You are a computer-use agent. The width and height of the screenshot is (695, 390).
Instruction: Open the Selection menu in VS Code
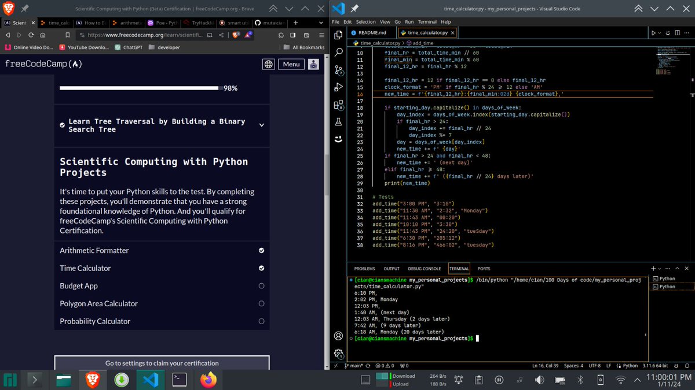tap(366, 21)
